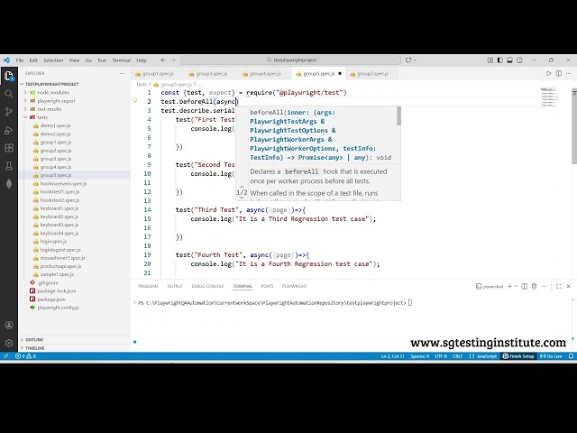Open playwright.config.js file
577x433 pixels.
point(58,308)
